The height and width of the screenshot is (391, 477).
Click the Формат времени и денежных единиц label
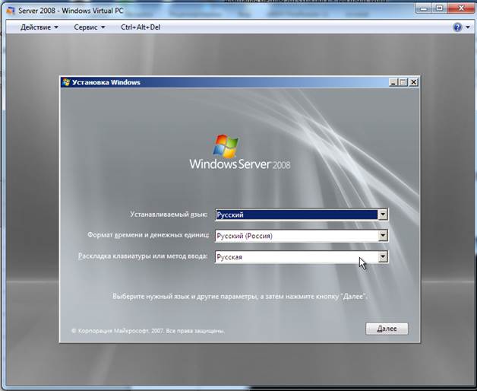pos(148,235)
